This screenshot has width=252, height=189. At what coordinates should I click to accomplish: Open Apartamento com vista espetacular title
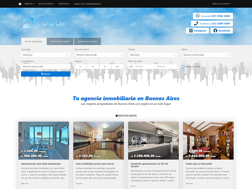[41, 164]
